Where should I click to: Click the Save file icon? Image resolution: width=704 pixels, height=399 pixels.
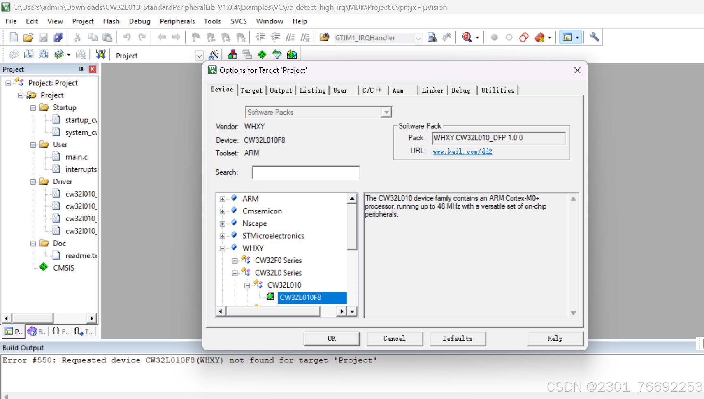click(x=43, y=37)
